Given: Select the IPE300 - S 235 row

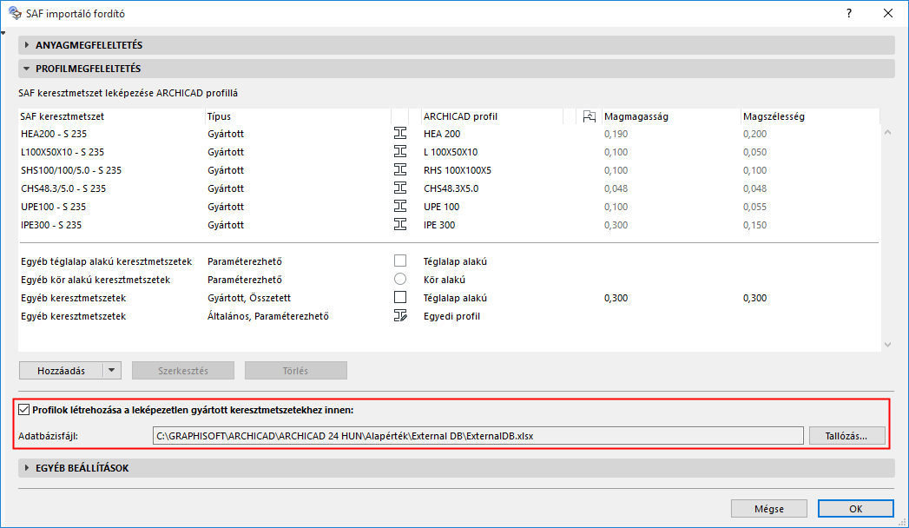Looking at the screenshot, I should click(449, 225).
